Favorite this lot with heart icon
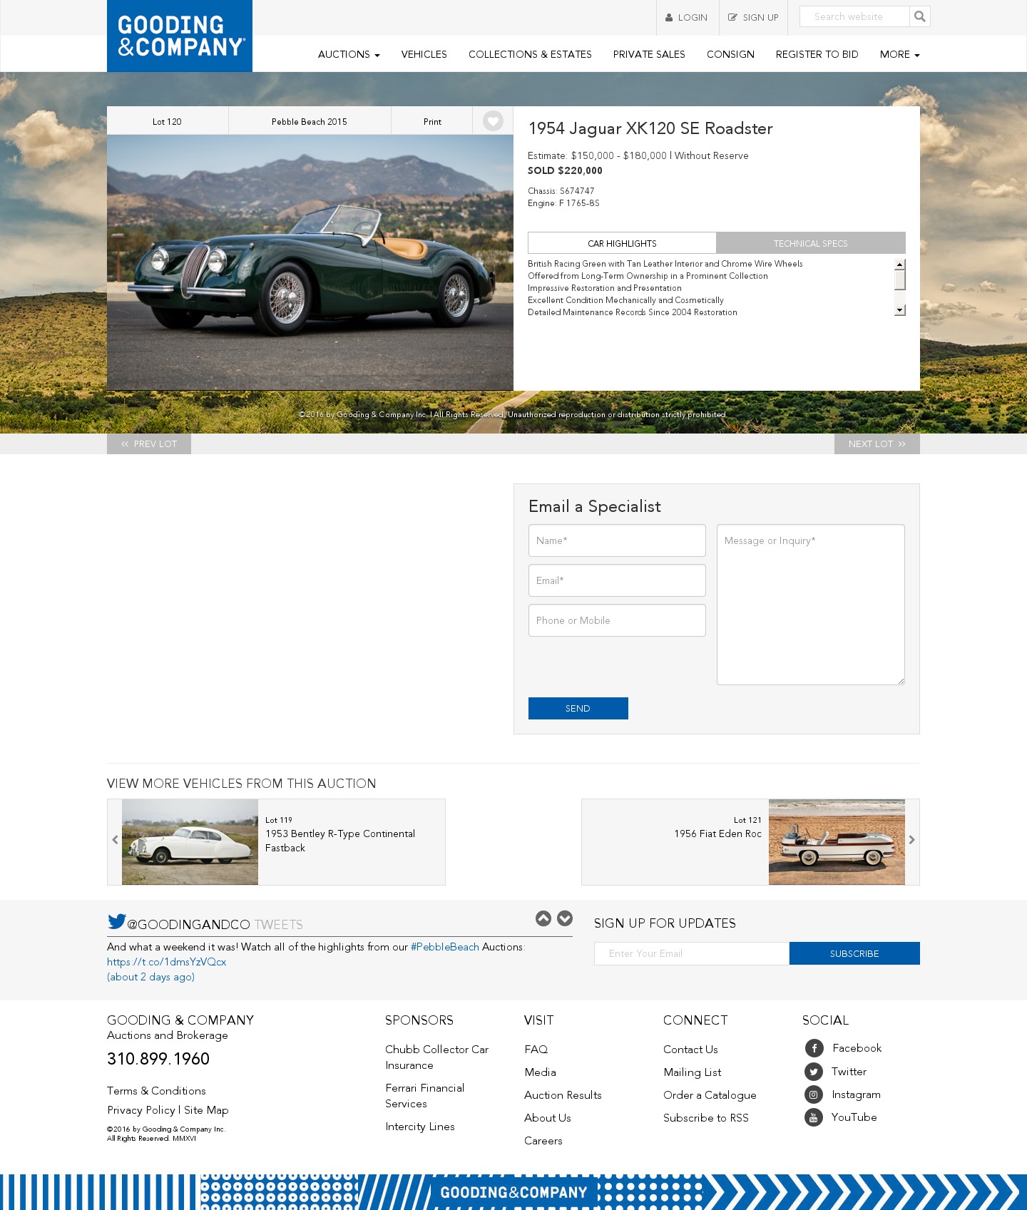Viewport: 1027px width, 1210px height. [x=493, y=121]
